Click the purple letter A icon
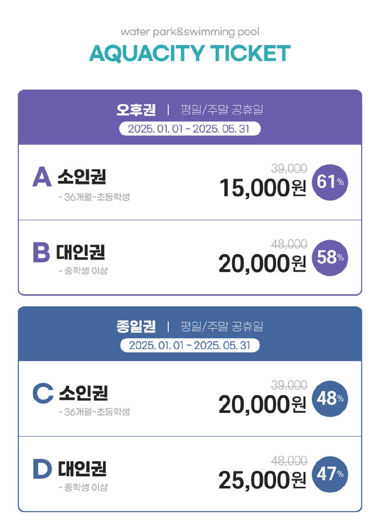Image resolution: width=380 pixels, height=530 pixels. coord(42,177)
